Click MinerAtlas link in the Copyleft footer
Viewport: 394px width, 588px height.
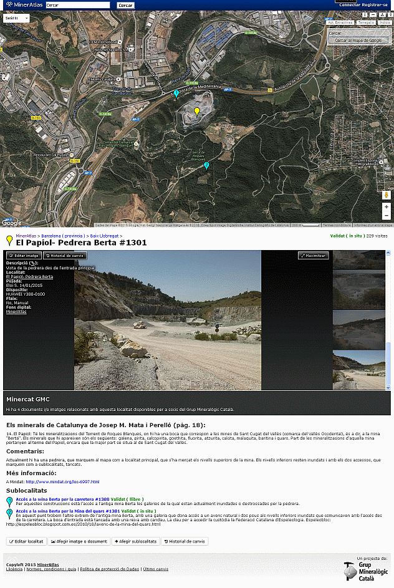[x=48, y=564]
